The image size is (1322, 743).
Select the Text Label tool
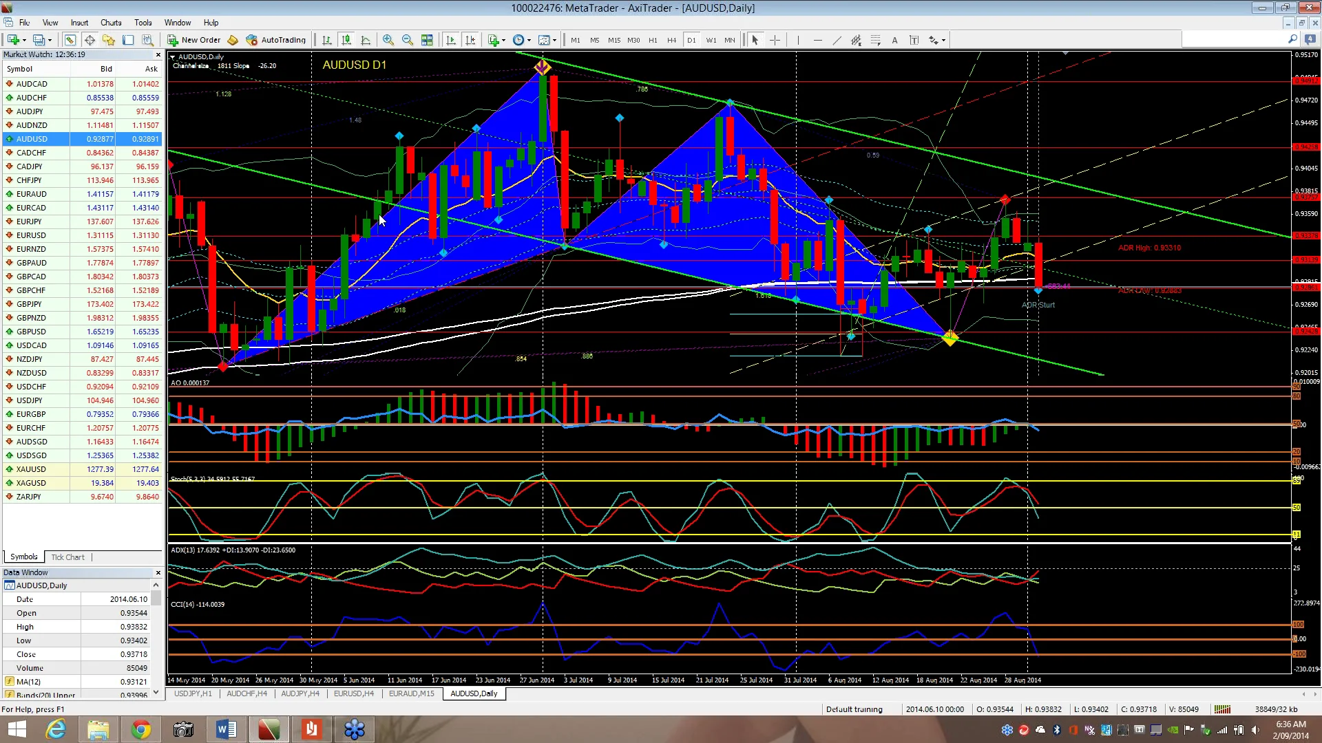(914, 40)
